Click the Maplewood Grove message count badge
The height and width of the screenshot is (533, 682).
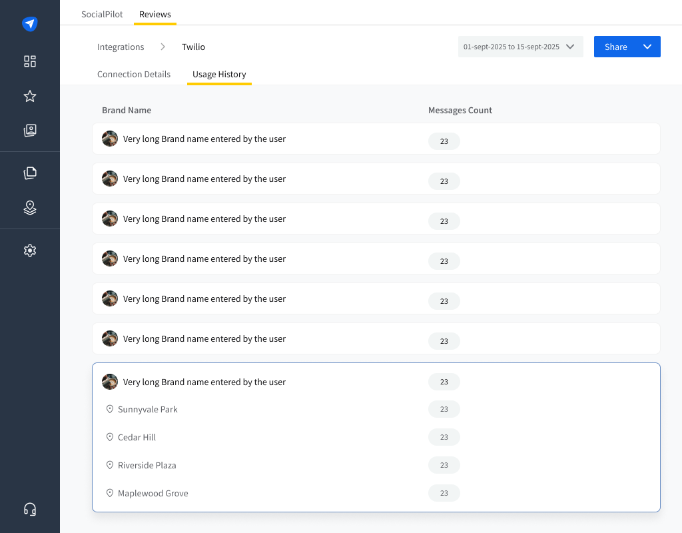pyautogui.click(x=444, y=493)
